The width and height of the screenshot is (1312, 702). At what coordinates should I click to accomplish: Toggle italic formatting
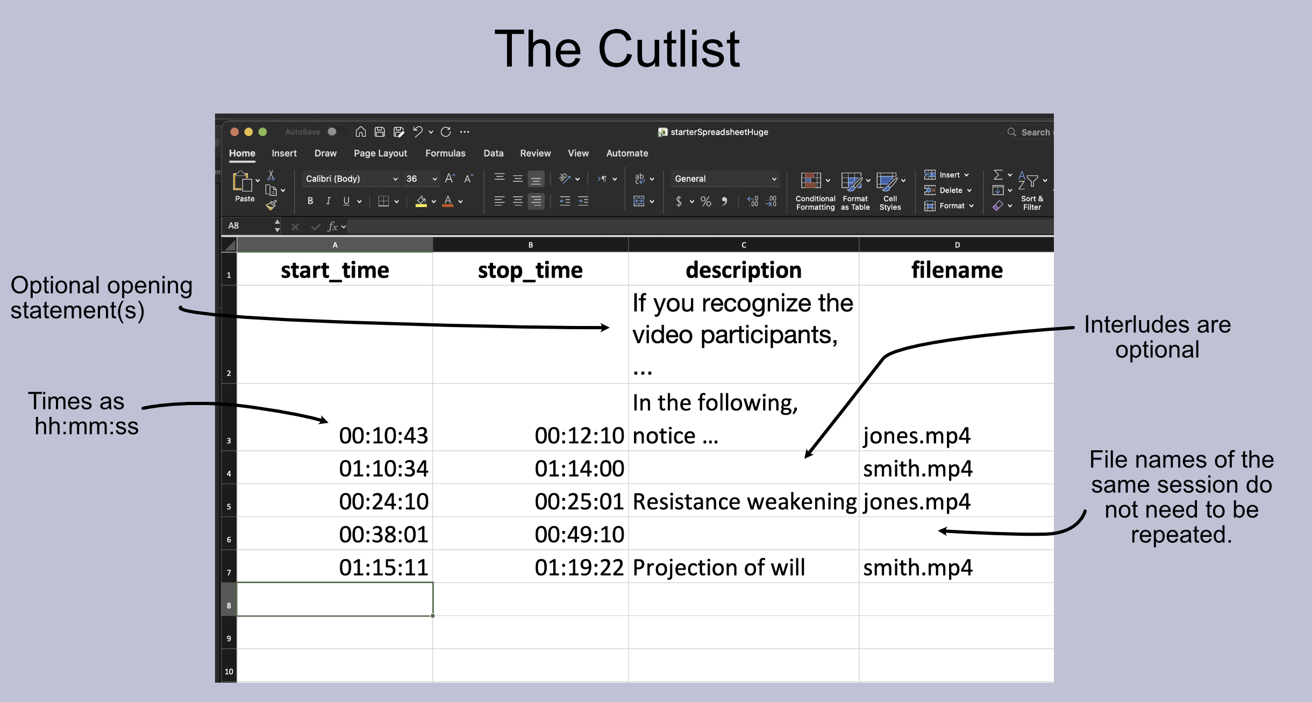coord(328,201)
